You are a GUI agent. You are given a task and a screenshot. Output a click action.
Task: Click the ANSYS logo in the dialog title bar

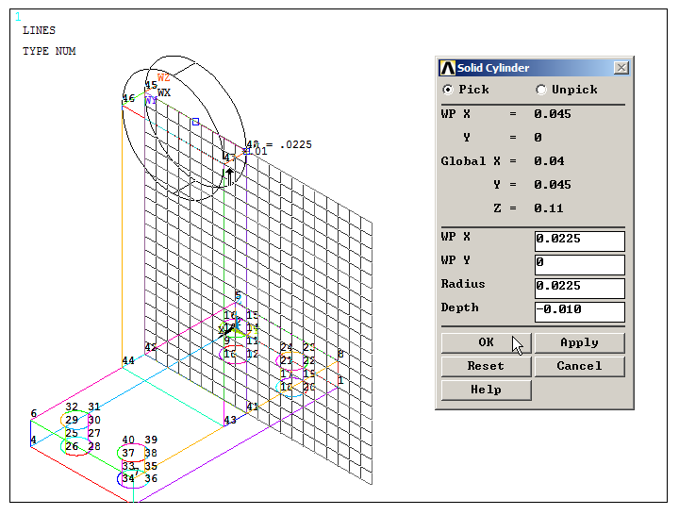[448, 68]
